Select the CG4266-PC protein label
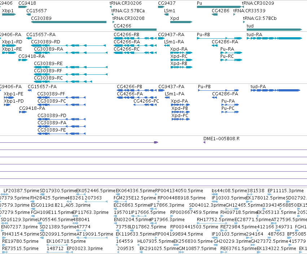307x254 pixels. [x=146, y=101]
